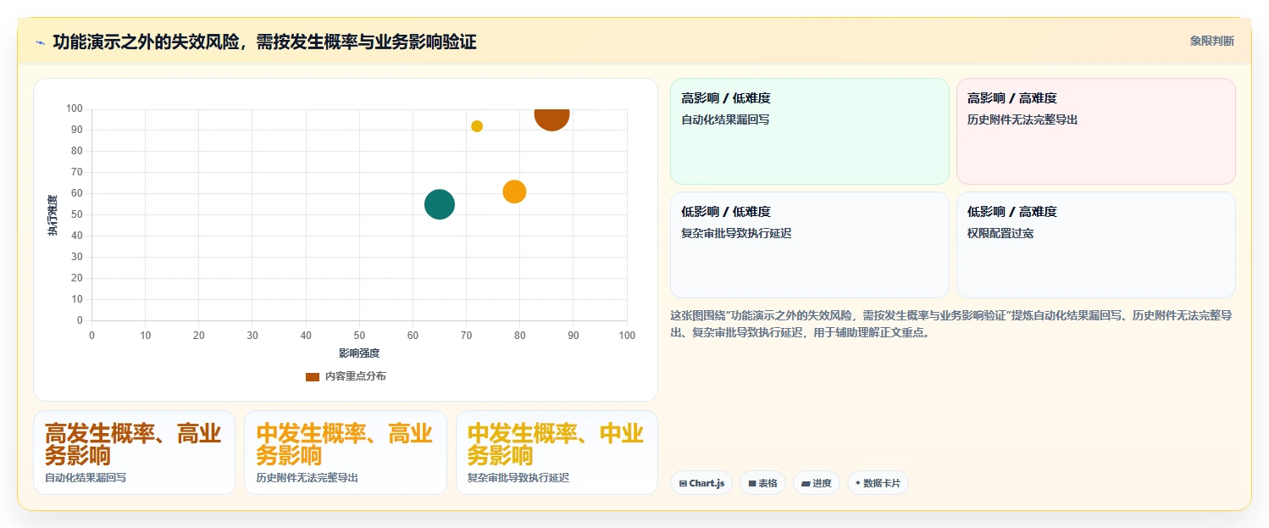Open the 高影响 / 高难度 quadrant heading
Screen dimensions: 1269x528
1012,98
